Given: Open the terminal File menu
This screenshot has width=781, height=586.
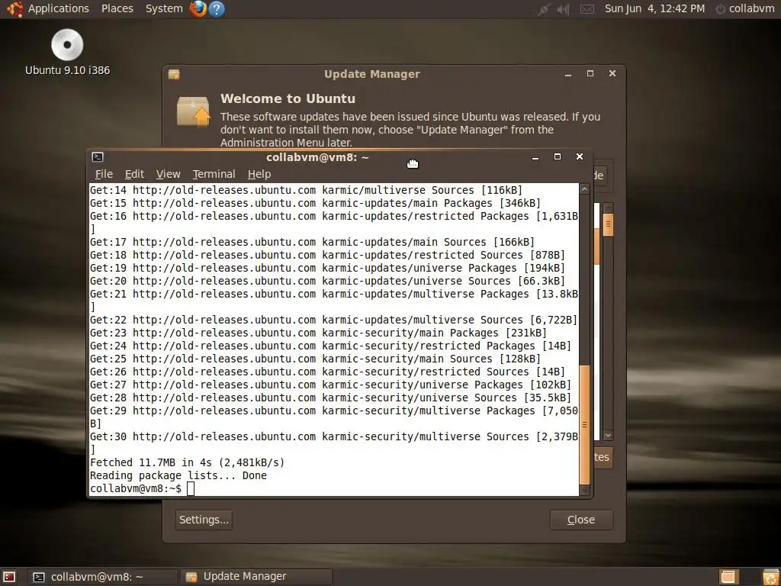Looking at the screenshot, I should click(x=104, y=174).
